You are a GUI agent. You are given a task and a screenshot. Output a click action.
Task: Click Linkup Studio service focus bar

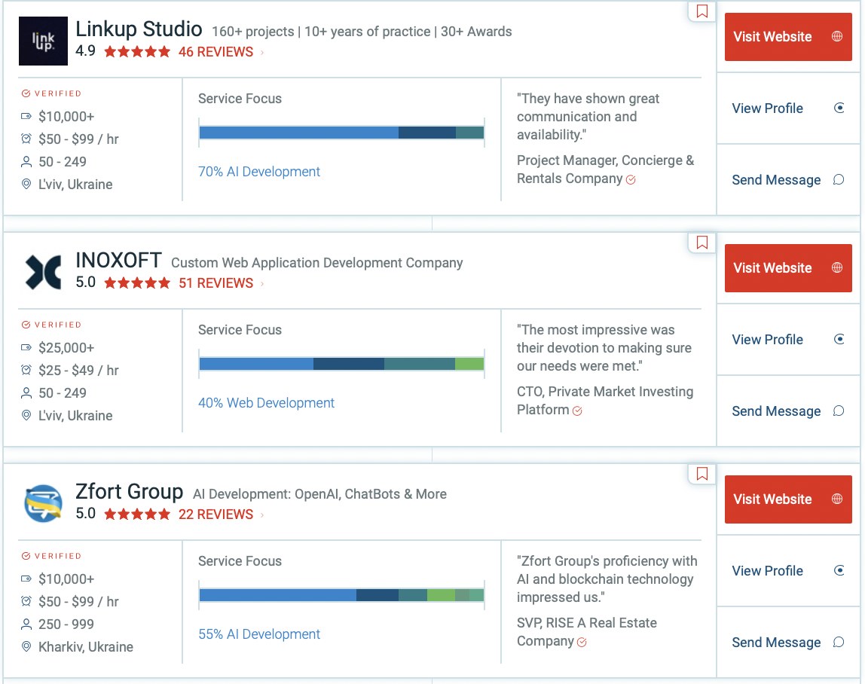pyautogui.click(x=341, y=133)
